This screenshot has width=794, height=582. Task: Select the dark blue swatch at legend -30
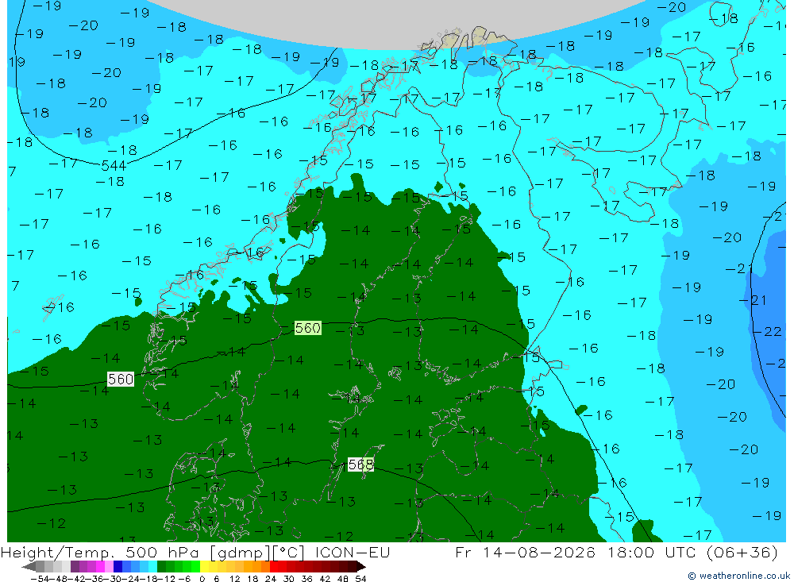118,567
